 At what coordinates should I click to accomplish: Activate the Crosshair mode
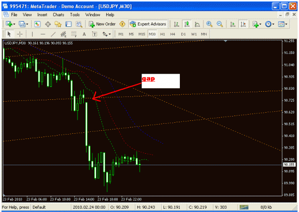(x=20, y=34)
